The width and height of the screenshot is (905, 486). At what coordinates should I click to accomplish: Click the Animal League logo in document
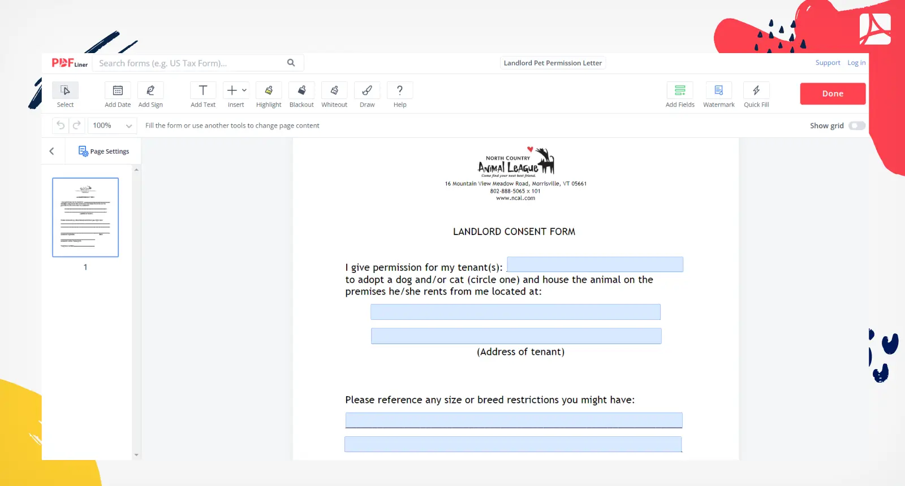pyautogui.click(x=516, y=162)
